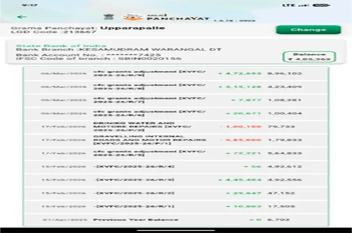Choose the XVFC/2025-26/R/2 entry
Viewport: 352px width, 233px height.
tap(176, 193)
